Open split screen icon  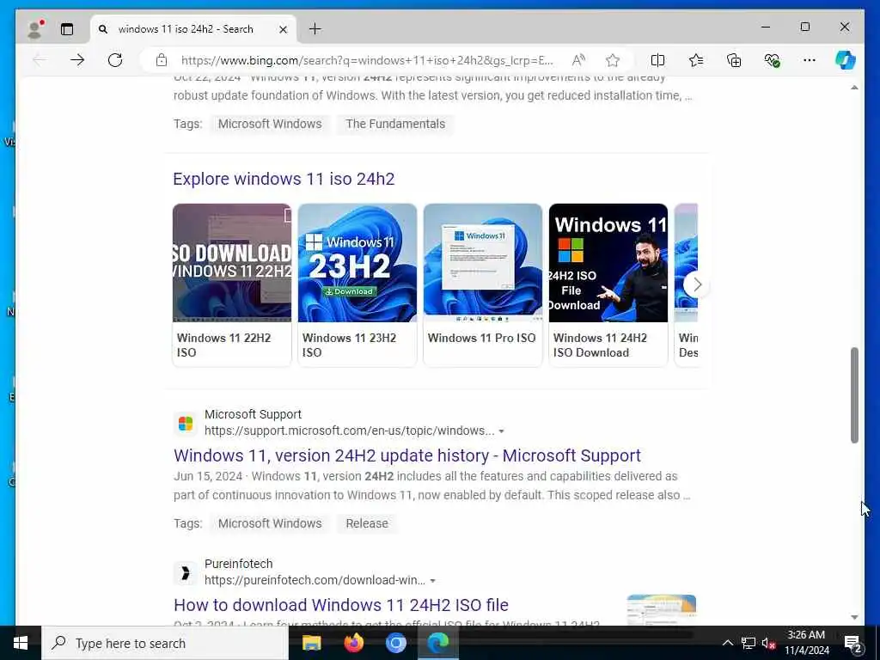(657, 60)
